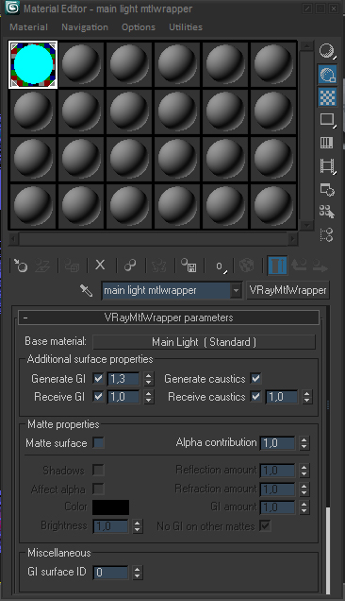Image resolution: width=345 pixels, height=601 pixels.
Task: Open the Options menu
Action: 139,27
